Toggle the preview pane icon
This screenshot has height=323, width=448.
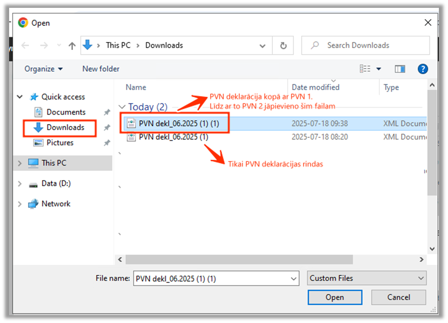click(400, 69)
